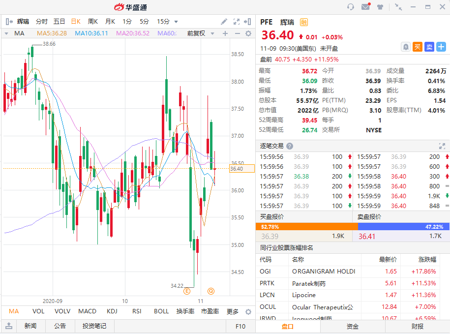The image size is (450, 334).
Task: Click the orange buy button
Action: [417, 47]
